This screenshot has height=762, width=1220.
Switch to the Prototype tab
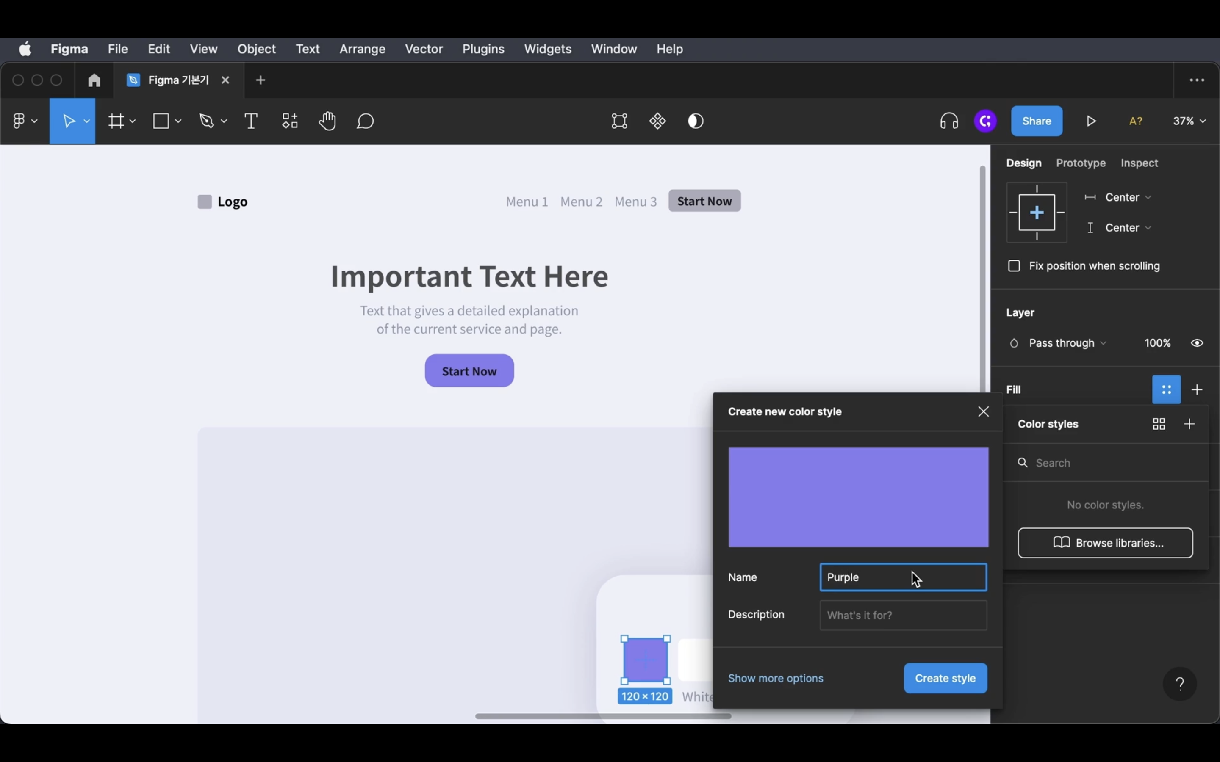pos(1080,163)
